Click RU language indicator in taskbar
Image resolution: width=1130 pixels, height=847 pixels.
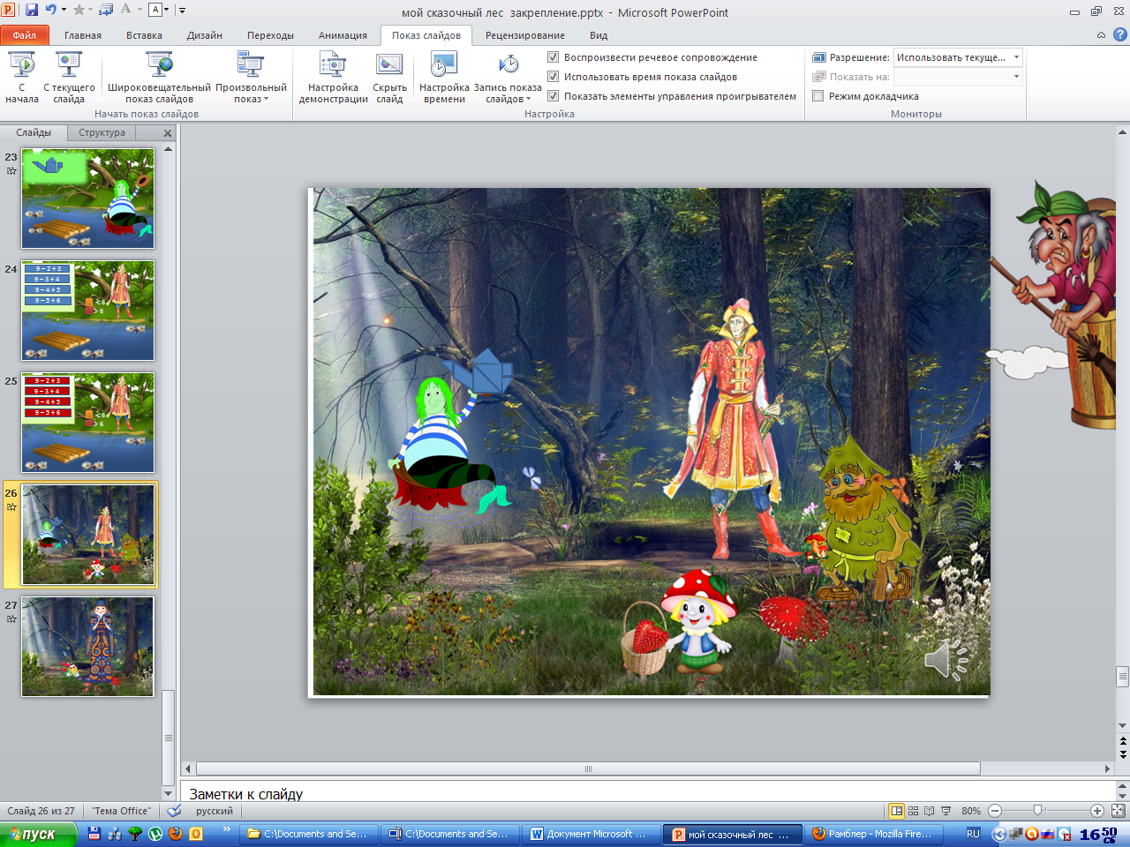tap(973, 834)
